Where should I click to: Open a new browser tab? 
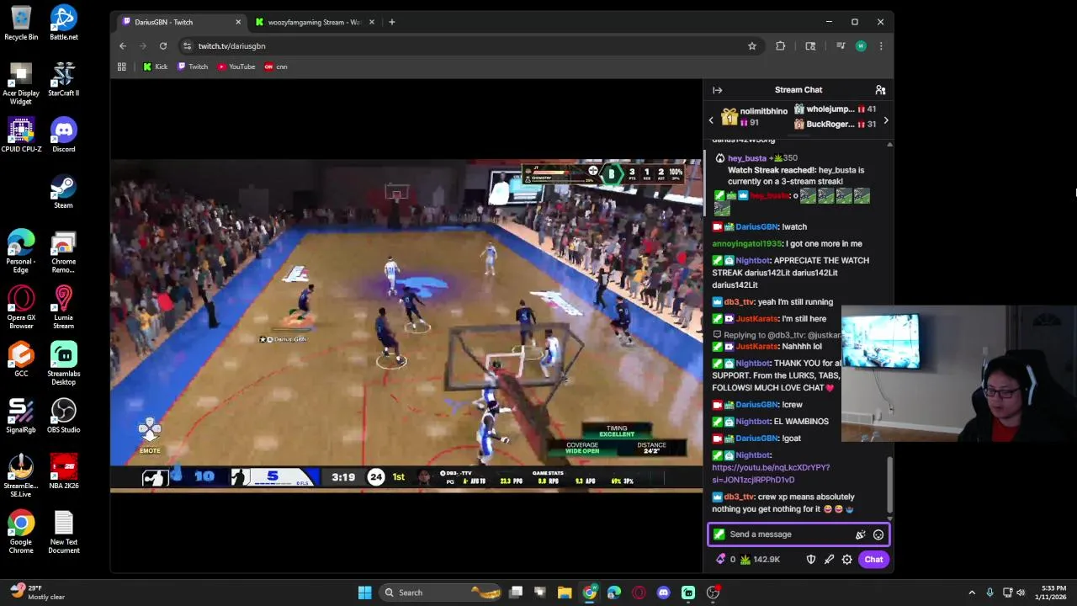391,22
